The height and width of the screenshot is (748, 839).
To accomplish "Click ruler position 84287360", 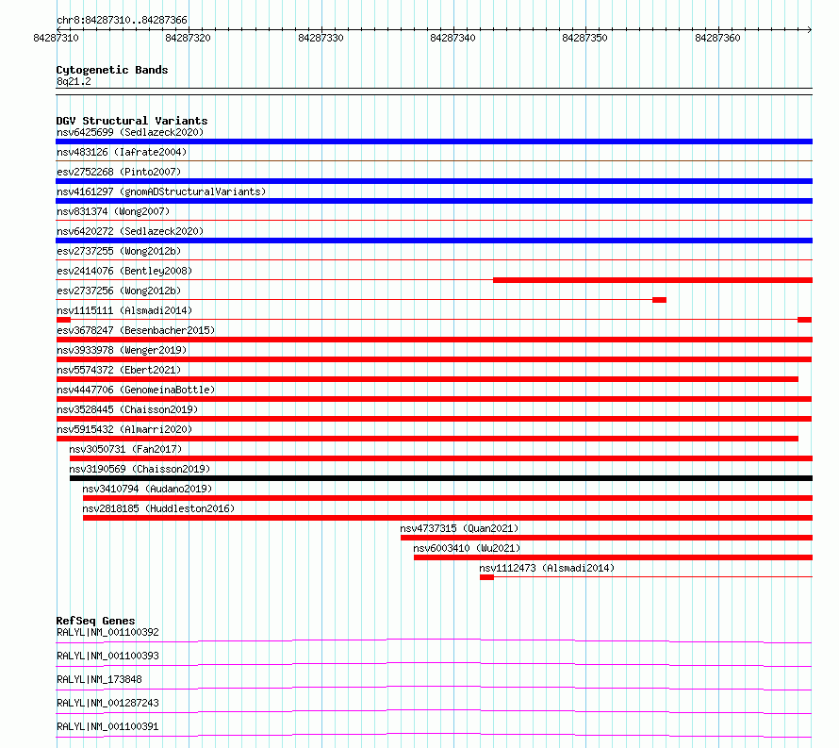I will tap(717, 38).
